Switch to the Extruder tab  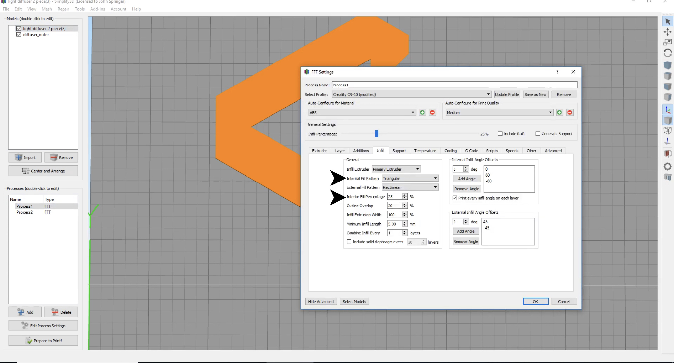319,151
